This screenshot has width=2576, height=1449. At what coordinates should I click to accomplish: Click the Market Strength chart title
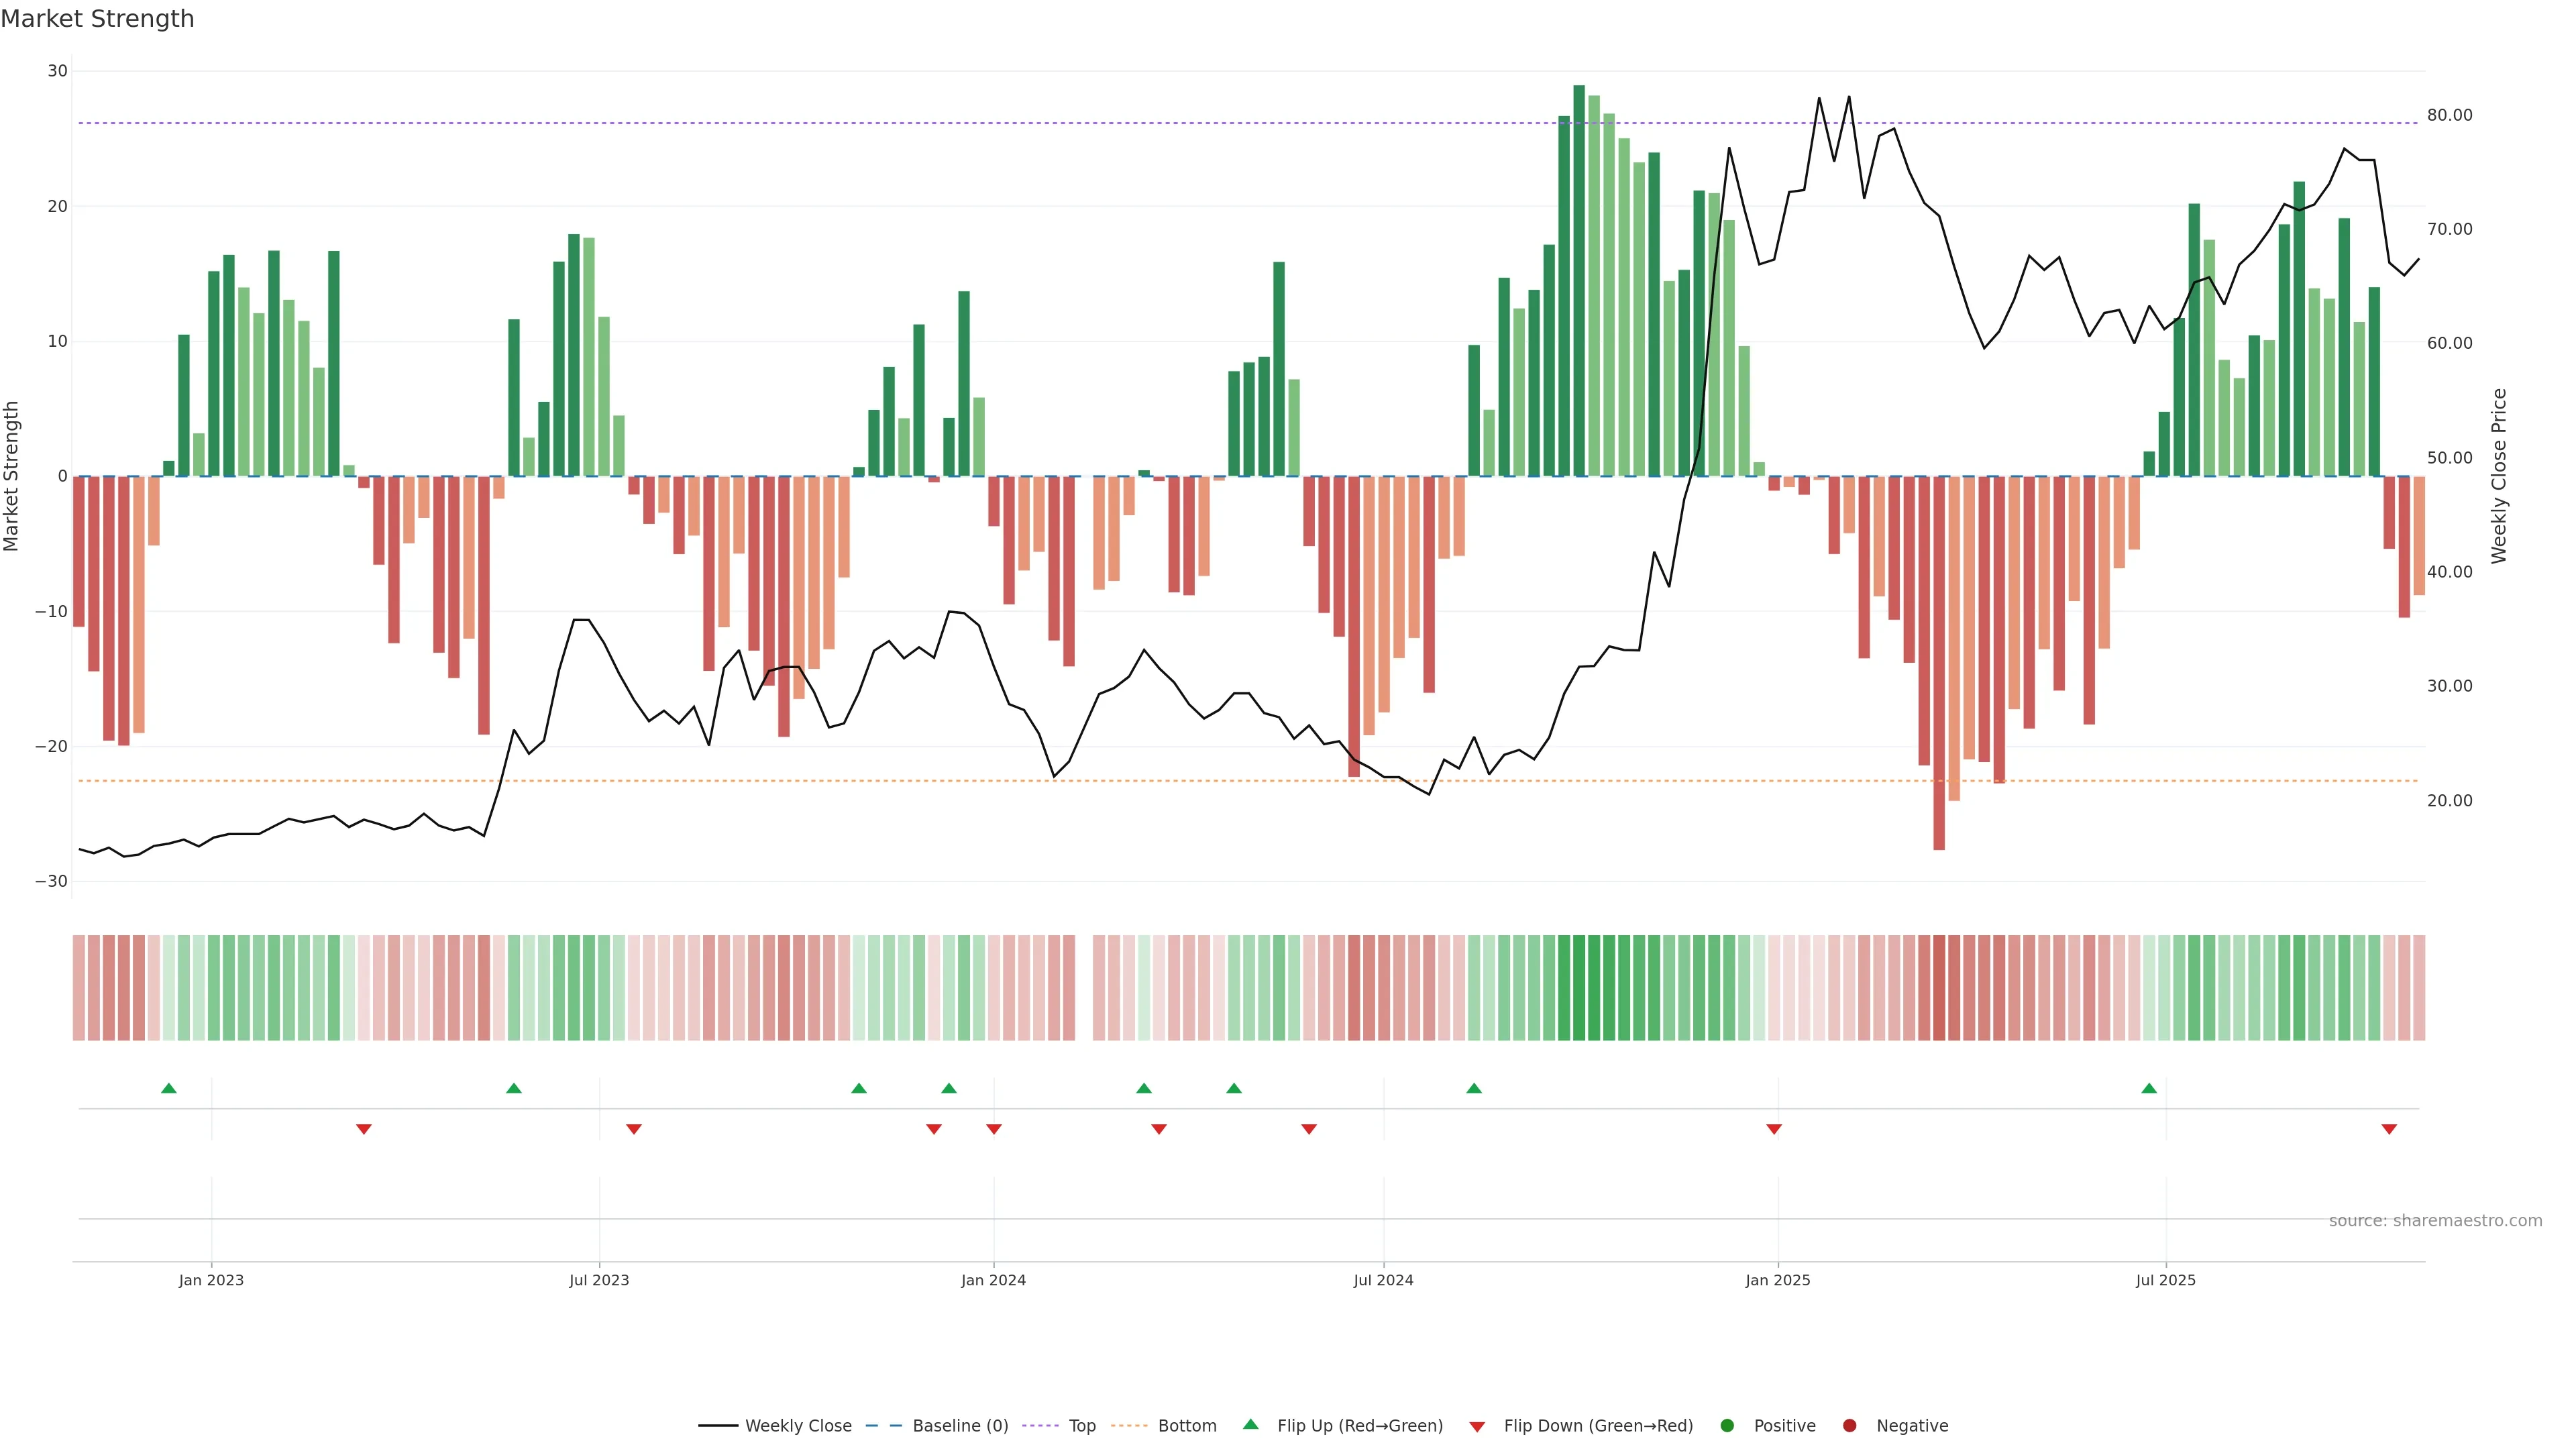coord(97,19)
